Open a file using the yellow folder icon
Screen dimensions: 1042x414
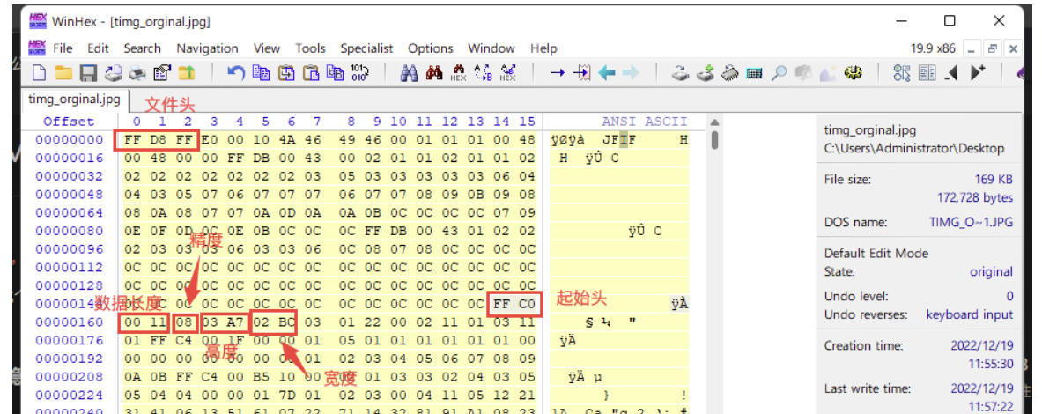click(x=63, y=74)
